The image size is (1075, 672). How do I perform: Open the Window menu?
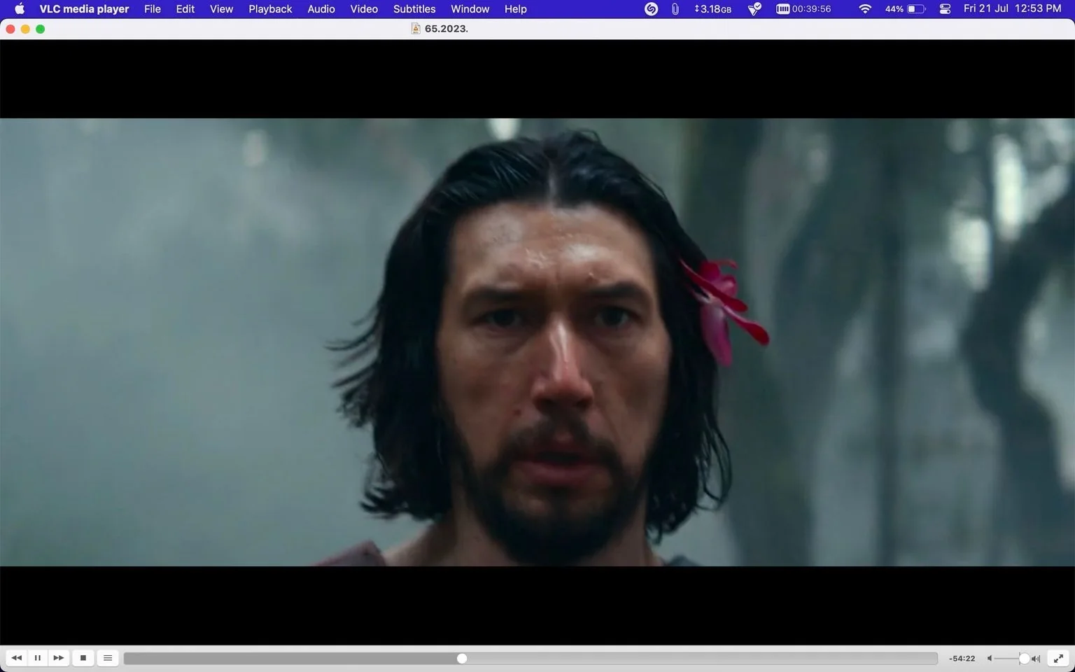470,9
